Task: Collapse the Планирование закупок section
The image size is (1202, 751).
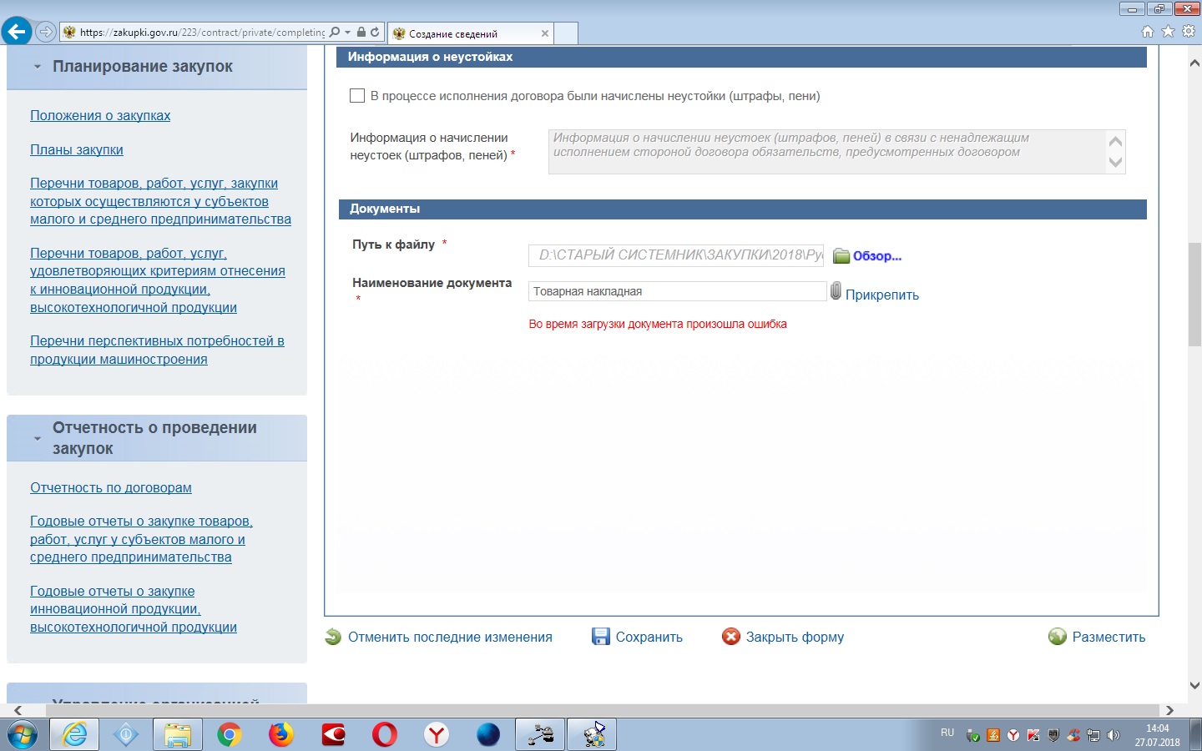Action: 38,67
